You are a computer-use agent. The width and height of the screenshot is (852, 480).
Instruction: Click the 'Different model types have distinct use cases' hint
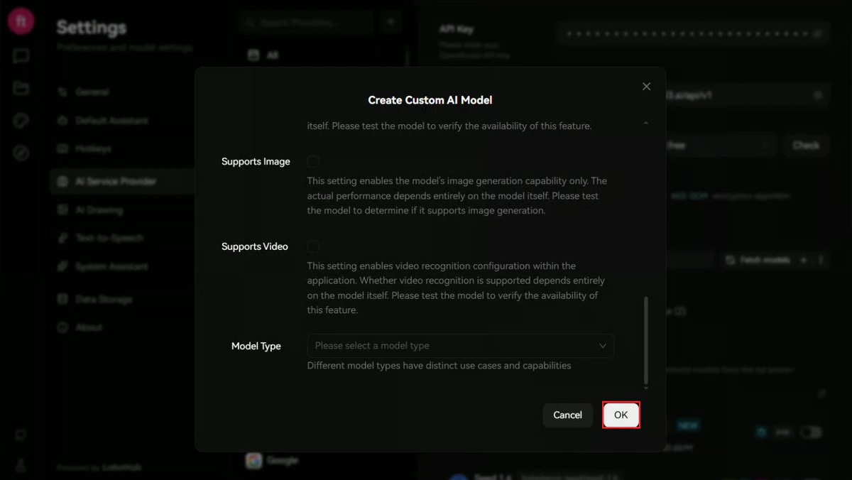click(x=439, y=366)
